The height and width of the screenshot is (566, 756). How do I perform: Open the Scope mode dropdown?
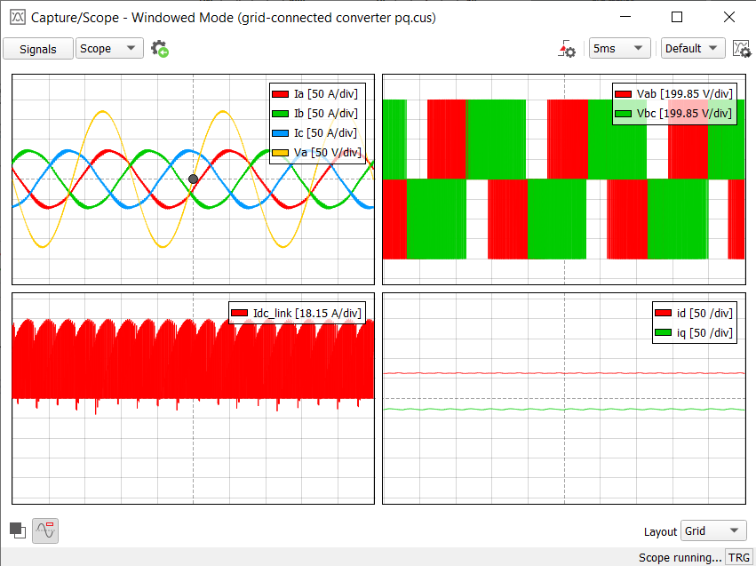coord(109,49)
